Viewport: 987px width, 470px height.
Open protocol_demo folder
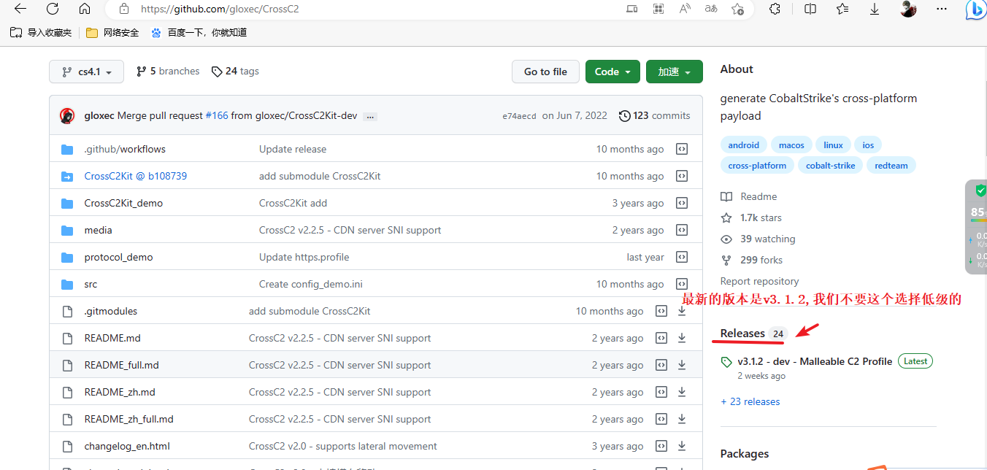click(x=118, y=257)
